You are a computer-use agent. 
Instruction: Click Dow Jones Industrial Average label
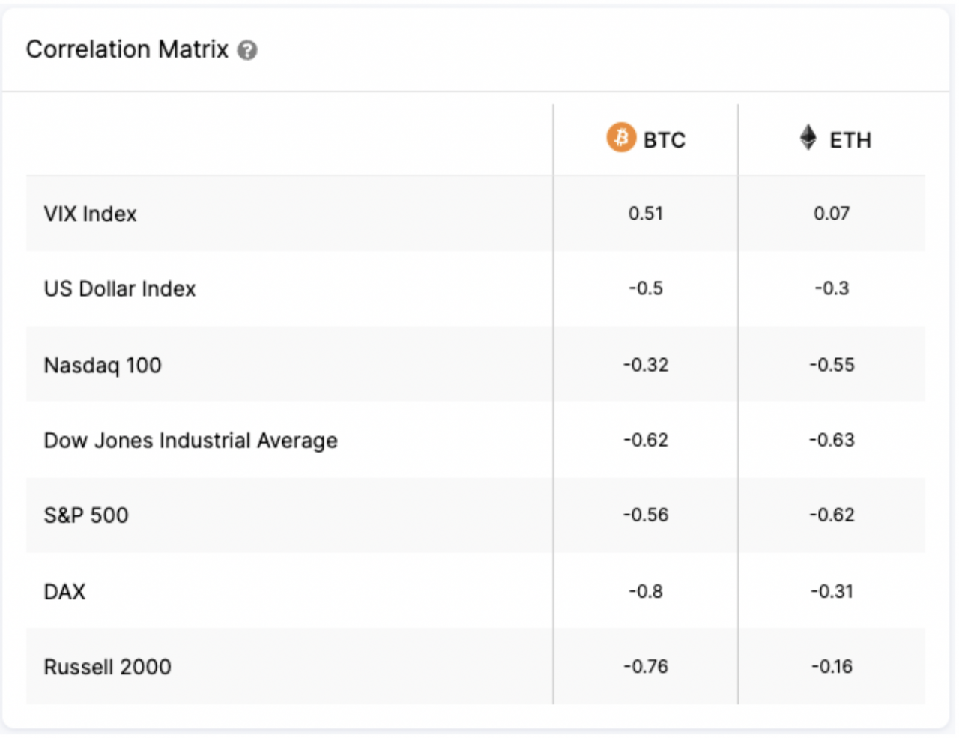coord(190,441)
